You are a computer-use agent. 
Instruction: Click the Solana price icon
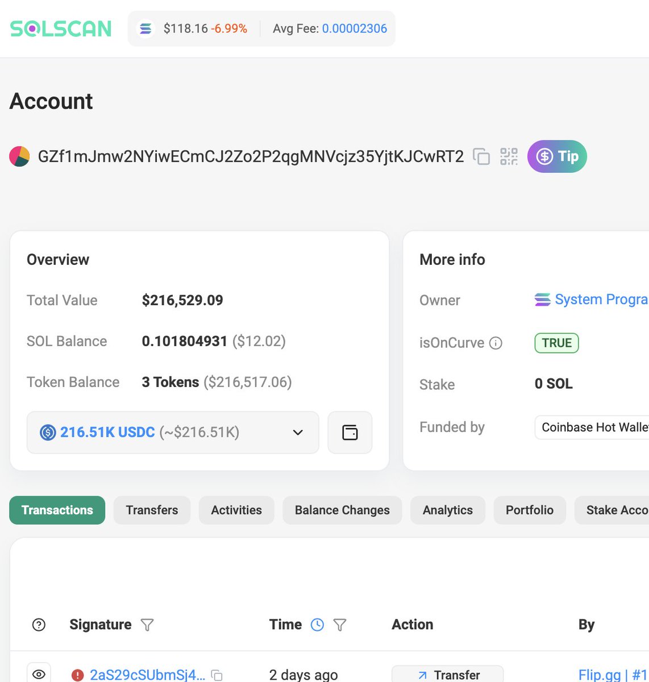tap(146, 28)
